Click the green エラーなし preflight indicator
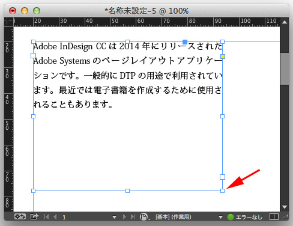Viewport: 293px width, 226px height. [231, 217]
